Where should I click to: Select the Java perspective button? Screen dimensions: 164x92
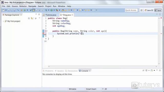point(158,10)
